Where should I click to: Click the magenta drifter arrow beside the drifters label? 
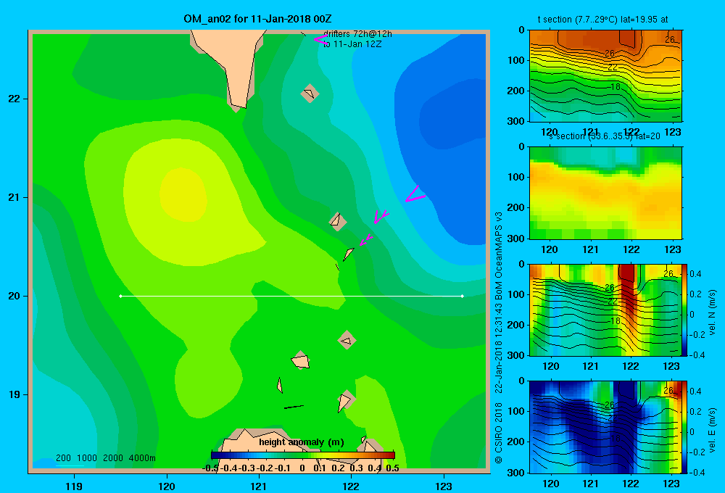pyautogui.click(x=320, y=40)
